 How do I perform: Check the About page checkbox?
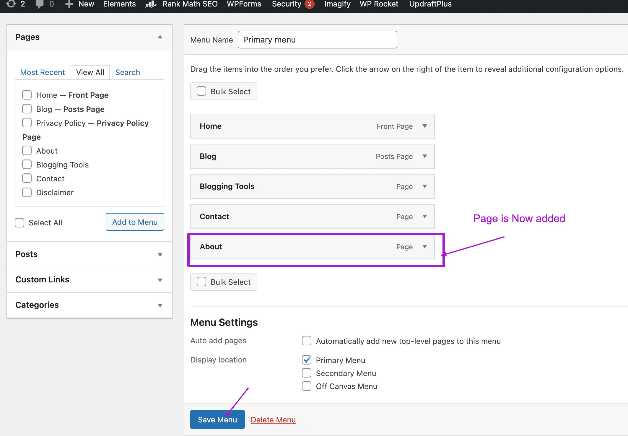27,150
